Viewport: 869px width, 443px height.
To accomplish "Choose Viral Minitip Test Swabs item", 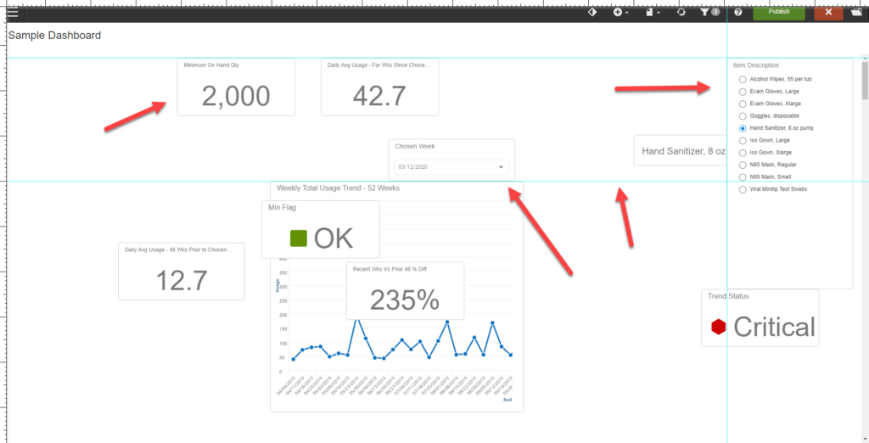I will coord(743,189).
